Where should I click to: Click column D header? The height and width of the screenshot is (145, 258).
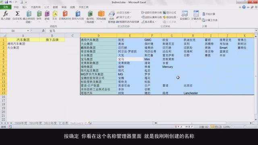pos(98,36)
